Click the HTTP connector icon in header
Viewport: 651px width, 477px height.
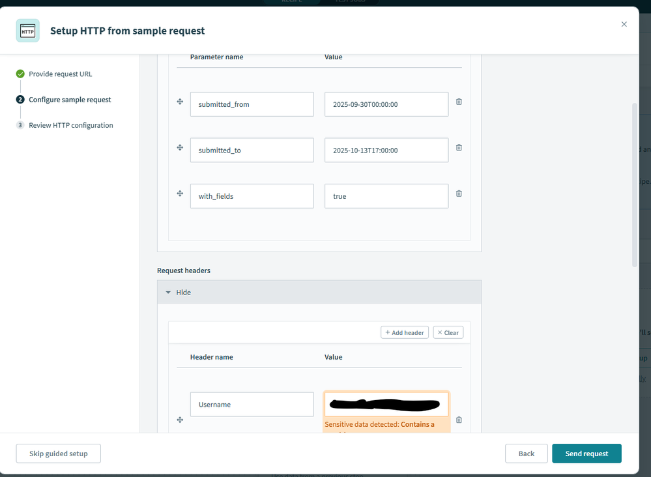[27, 31]
